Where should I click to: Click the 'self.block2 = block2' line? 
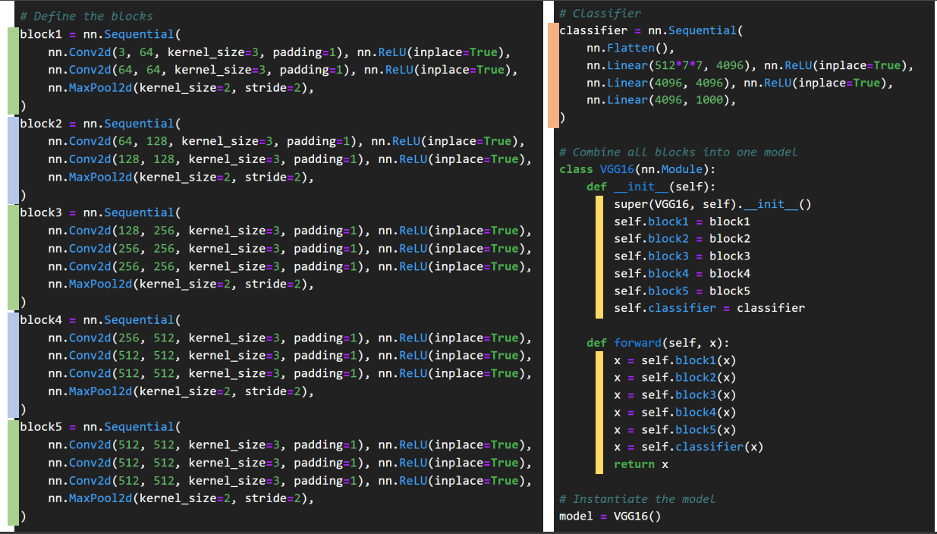(682, 239)
